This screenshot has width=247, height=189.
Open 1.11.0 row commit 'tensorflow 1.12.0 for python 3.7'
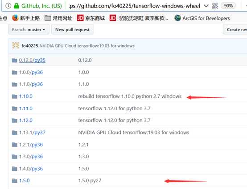[115, 109]
